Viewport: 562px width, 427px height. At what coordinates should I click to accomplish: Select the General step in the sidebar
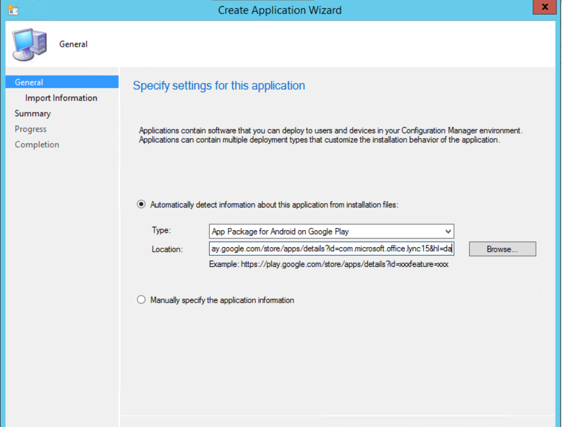(29, 83)
